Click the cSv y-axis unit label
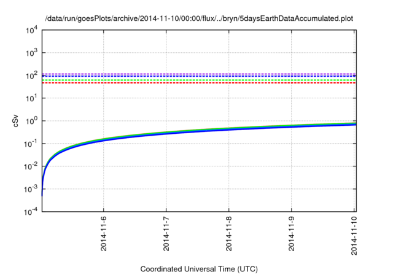This screenshot has height=275, width=393. (16, 121)
